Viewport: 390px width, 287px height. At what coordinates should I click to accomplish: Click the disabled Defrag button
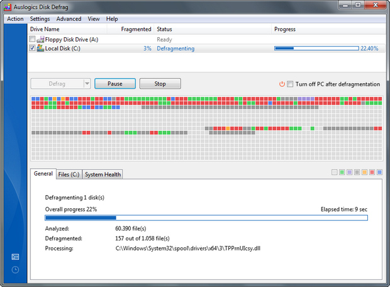57,84
